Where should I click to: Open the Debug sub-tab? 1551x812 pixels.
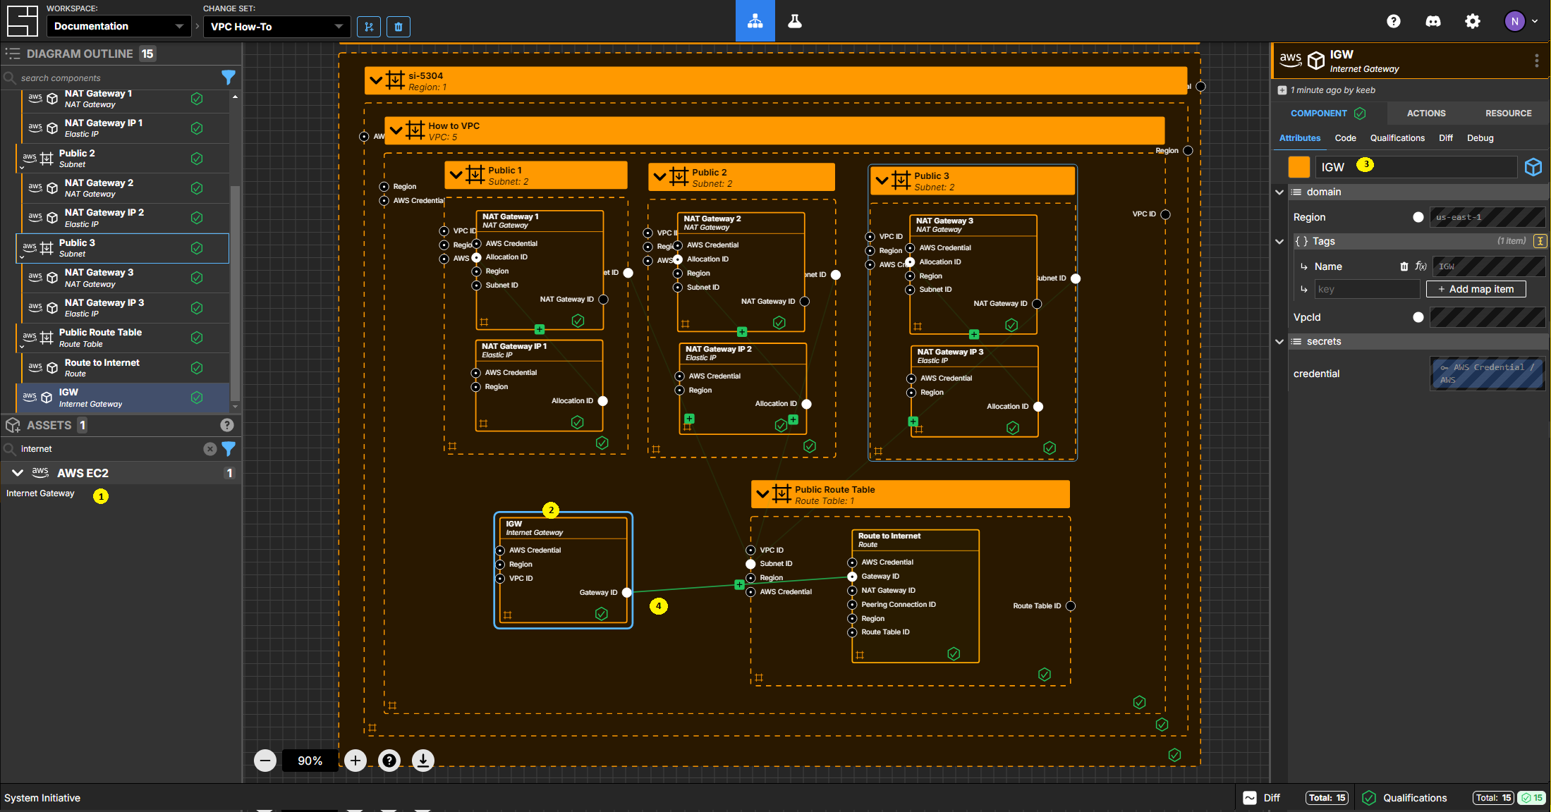point(1480,138)
